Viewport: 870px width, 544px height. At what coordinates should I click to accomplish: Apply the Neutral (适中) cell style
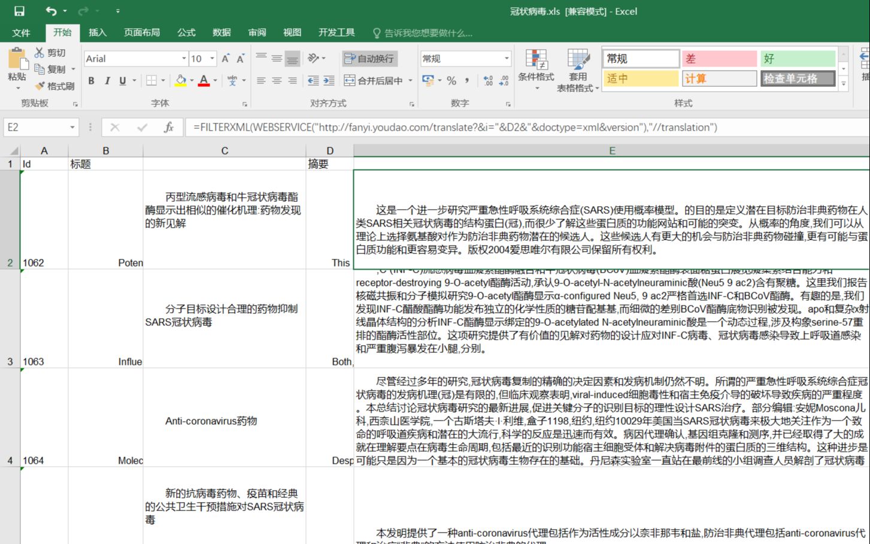point(641,78)
